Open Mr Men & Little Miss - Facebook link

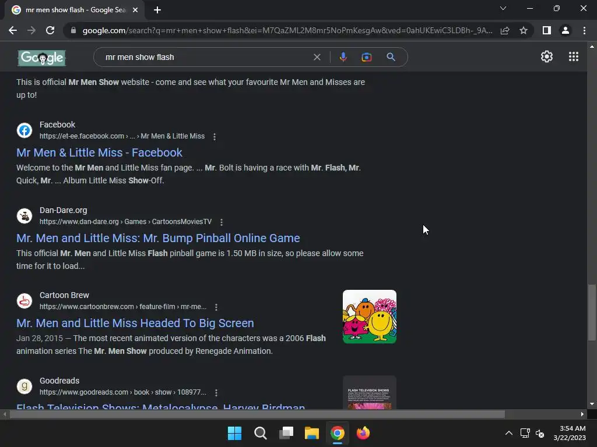pyautogui.click(x=99, y=152)
